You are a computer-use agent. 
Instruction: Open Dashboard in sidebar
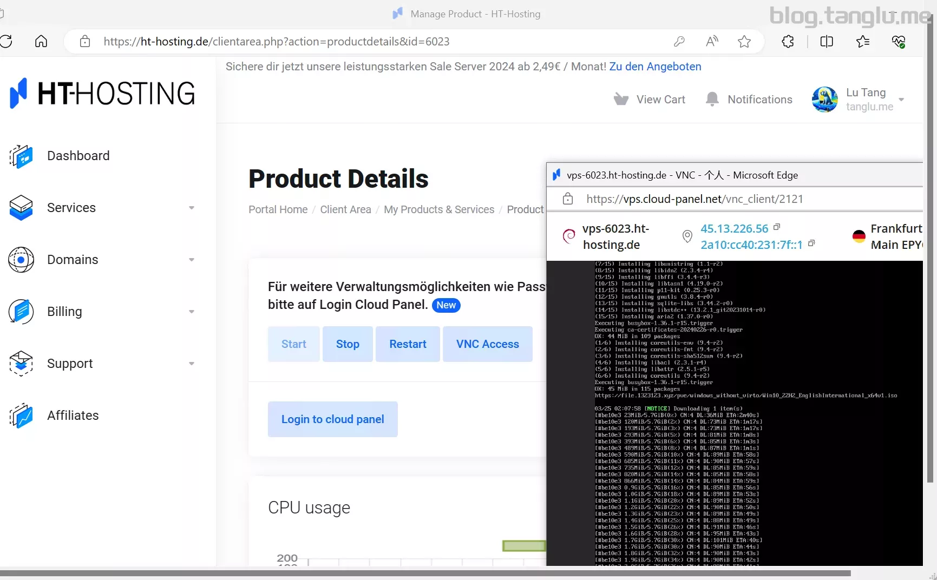(x=78, y=156)
